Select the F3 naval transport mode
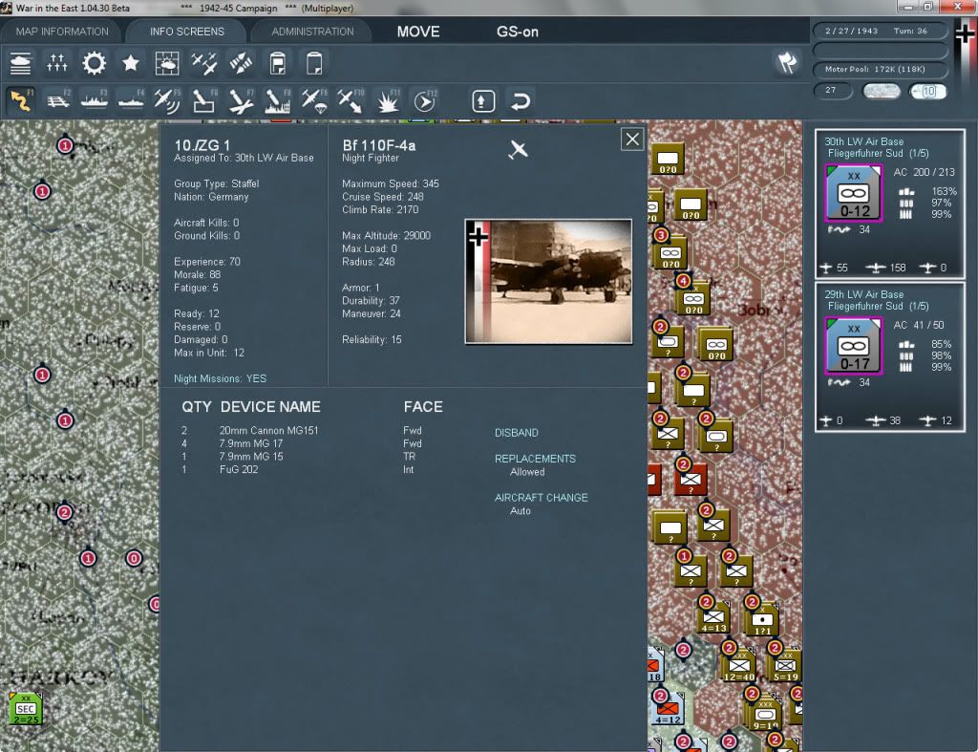This screenshot has height=752, width=978. coord(95,100)
